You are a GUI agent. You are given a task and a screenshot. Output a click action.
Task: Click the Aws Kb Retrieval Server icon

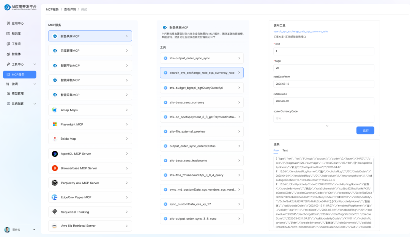point(54,226)
